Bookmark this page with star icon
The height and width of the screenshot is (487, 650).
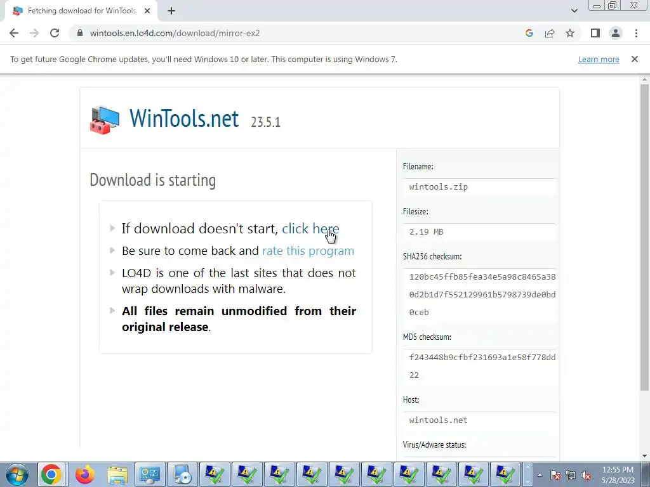570,33
